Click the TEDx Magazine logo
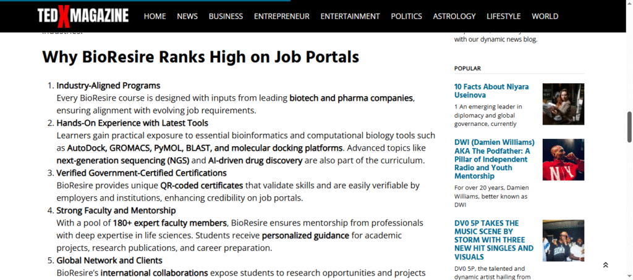 [x=83, y=16]
